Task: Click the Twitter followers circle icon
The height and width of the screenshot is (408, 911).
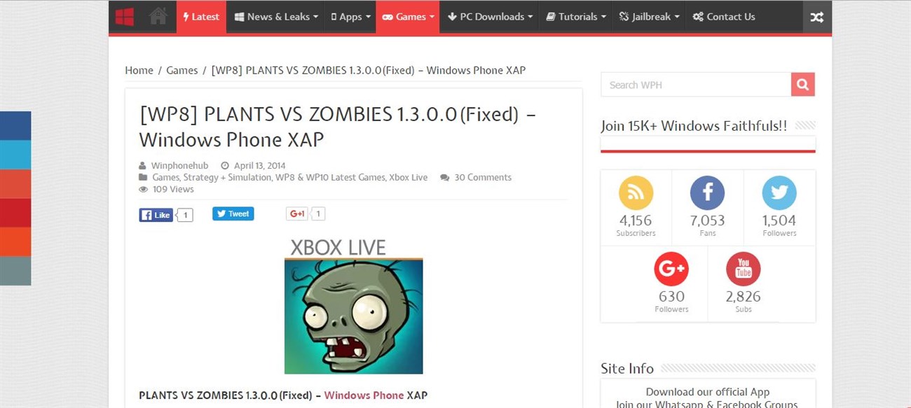Action: point(779,193)
